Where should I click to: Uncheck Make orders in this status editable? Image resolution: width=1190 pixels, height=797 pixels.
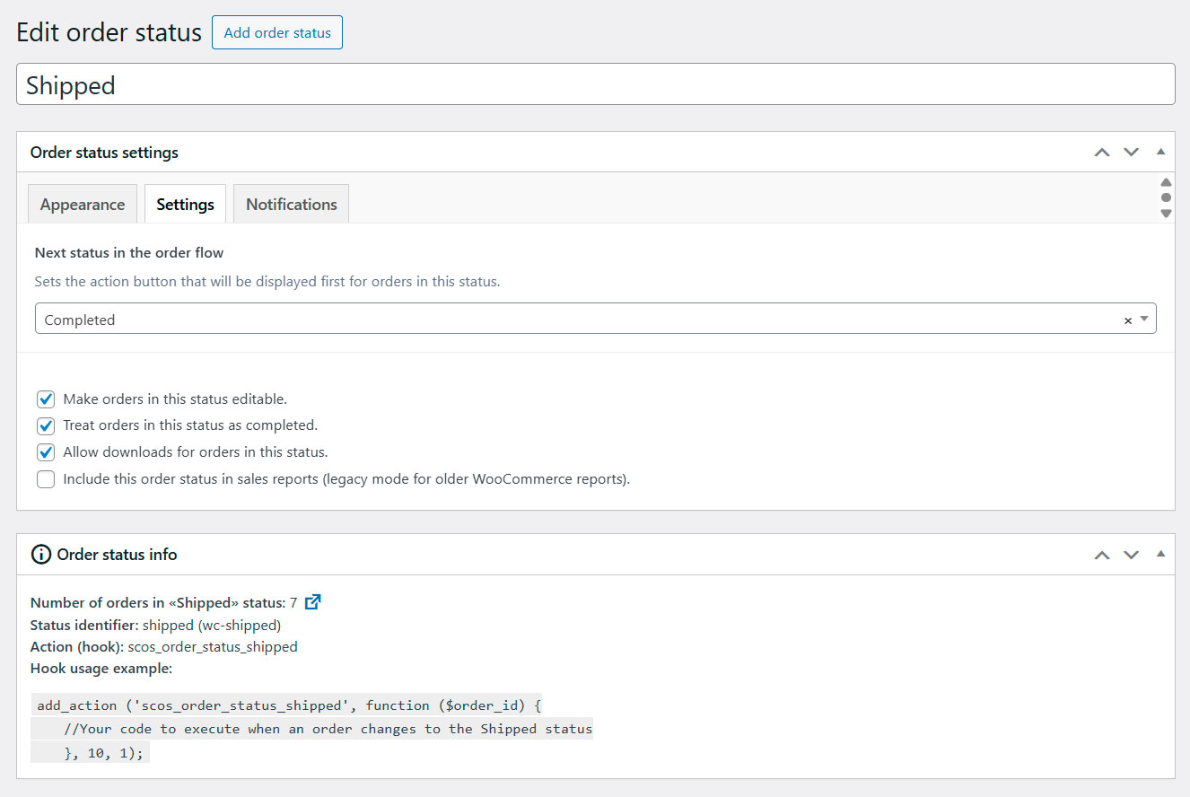[46, 398]
